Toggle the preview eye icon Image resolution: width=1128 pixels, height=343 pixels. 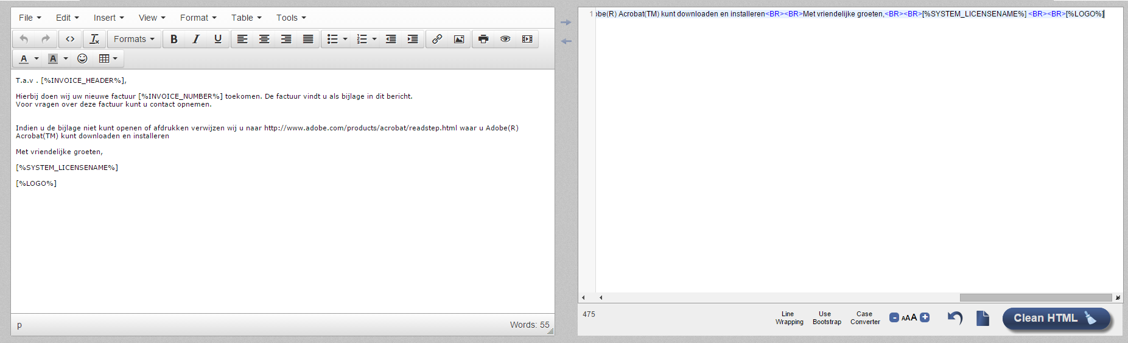point(505,39)
